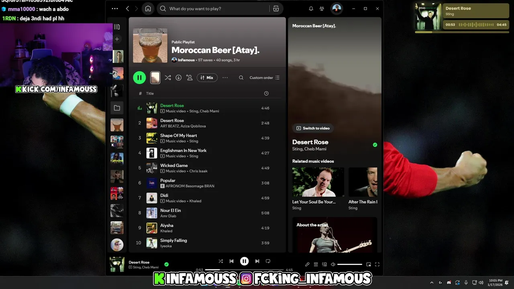Open the folder in library sidebar
The image size is (514, 289).
coord(117,108)
